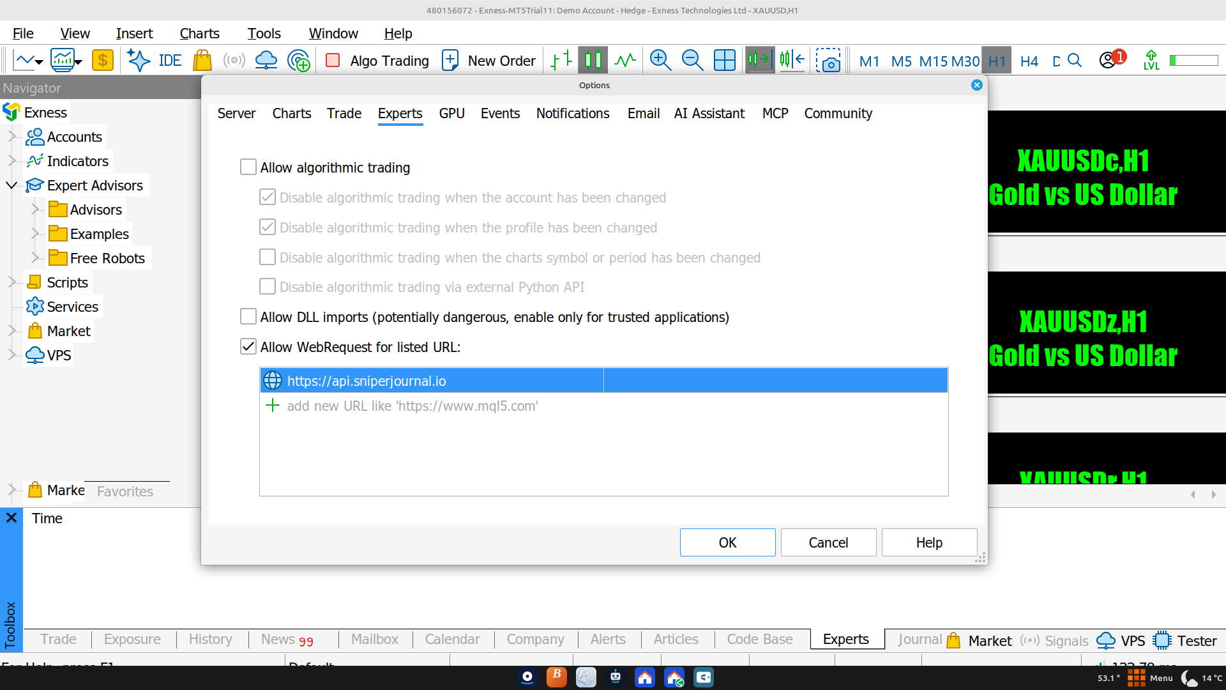Open the VPS cloud toolbar icon
This screenshot has height=690, width=1226.
tap(266, 61)
